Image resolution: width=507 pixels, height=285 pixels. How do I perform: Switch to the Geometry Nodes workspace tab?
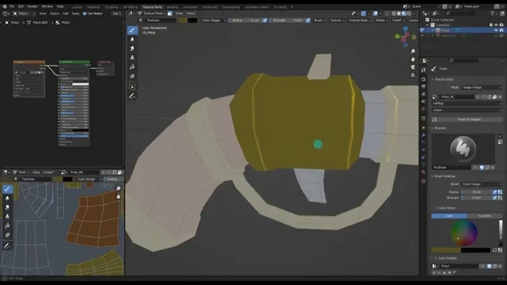(257, 7)
